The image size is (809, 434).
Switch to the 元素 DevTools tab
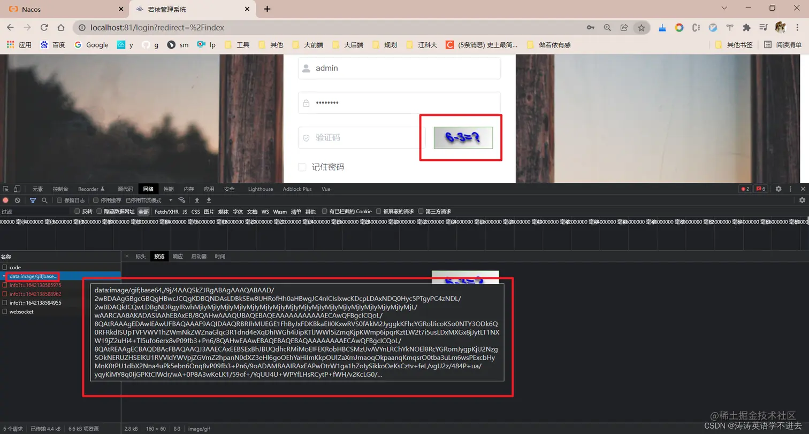pos(37,189)
